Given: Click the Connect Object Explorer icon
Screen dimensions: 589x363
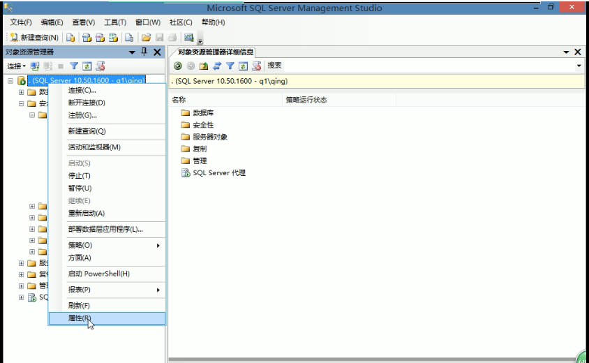Looking at the screenshot, I should point(35,66).
